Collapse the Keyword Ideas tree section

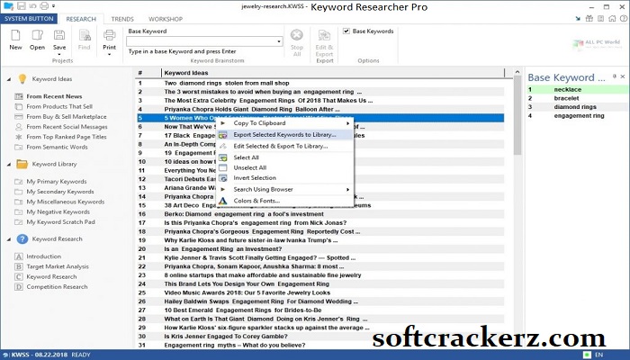pyautogui.click(x=9, y=79)
